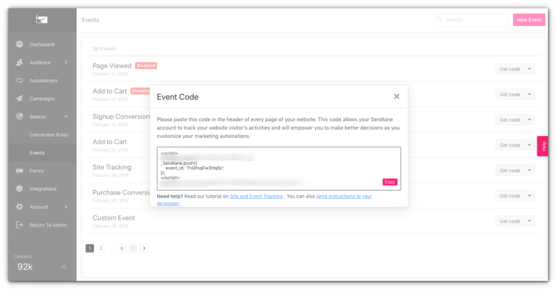Click the Account gear icon
The width and height of the screenshot is (557, 290).
[x=20, y=207]
